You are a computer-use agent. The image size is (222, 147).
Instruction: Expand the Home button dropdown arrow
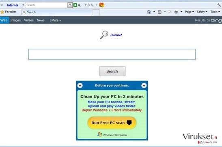(x=154, y=12)
